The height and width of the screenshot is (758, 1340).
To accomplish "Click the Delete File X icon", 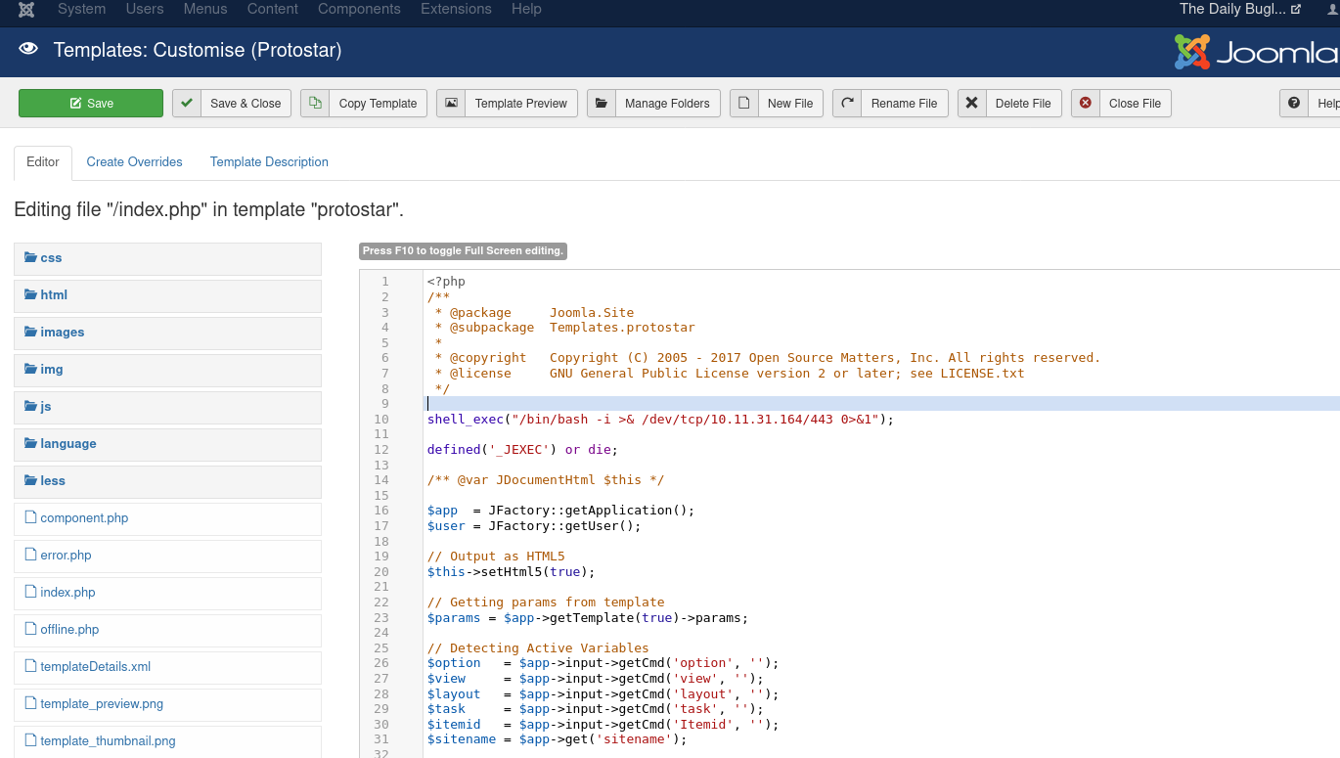I will tap(972, 104).
